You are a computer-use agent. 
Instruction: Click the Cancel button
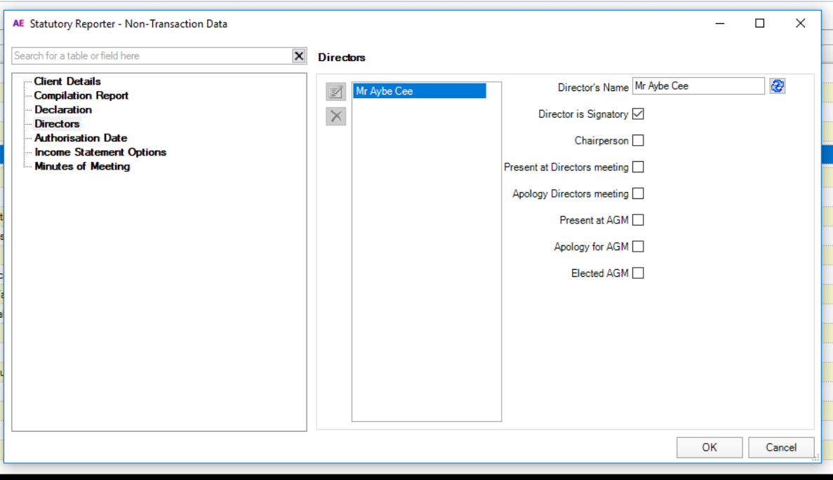(x=781, y=448)
